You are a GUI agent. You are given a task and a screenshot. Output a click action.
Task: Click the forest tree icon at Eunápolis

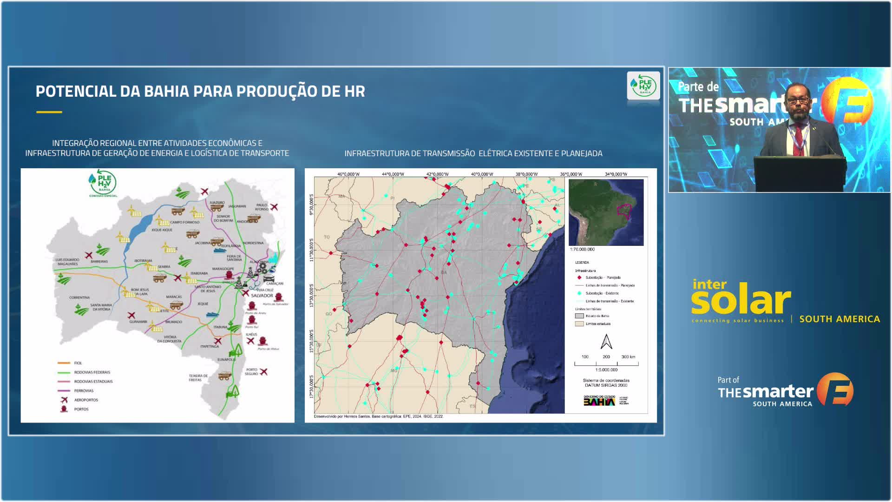tap(236, 350)
